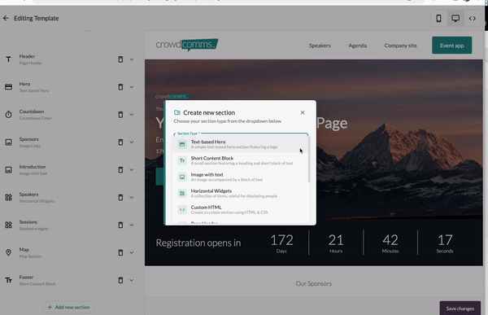Screen dimensions: 488x315
Task: Choose Text-based Hero section type
Action: (x=240, y=144)
